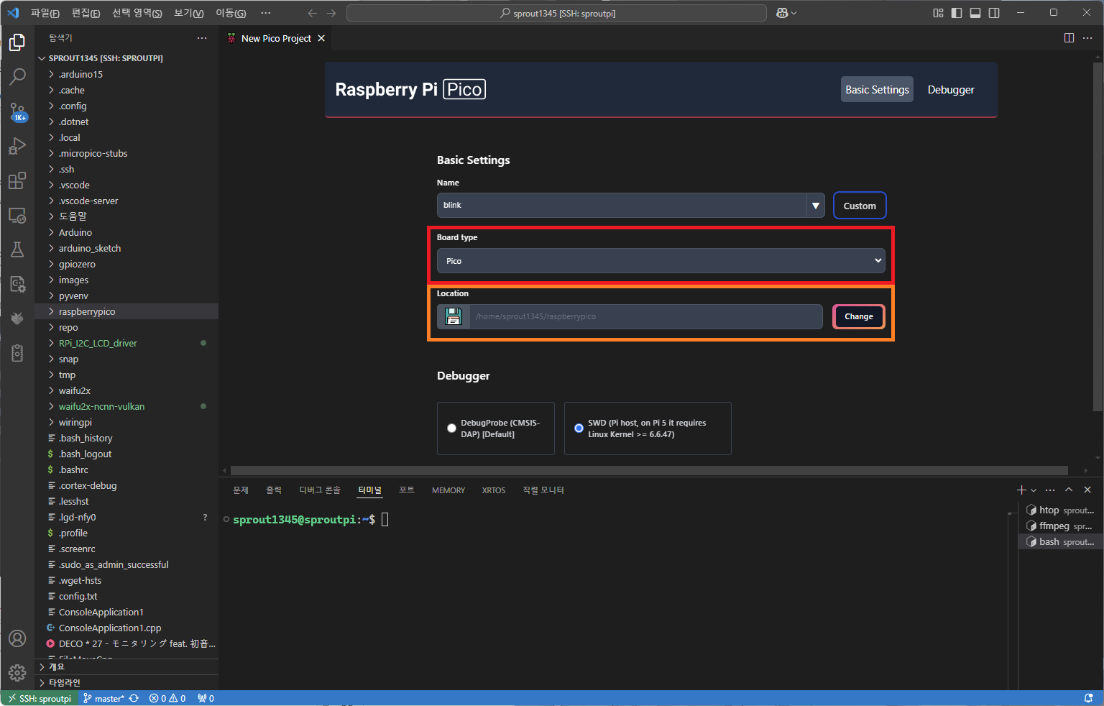The height and width of the screenshot is (706, 1104).
Task: Toggle bottom panel visibility
Action: [975, 13]
